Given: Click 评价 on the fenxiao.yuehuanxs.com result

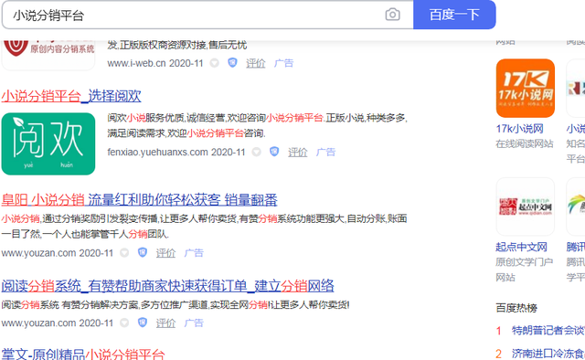Looking at the screenshot, I should click(x=297, y=152).
